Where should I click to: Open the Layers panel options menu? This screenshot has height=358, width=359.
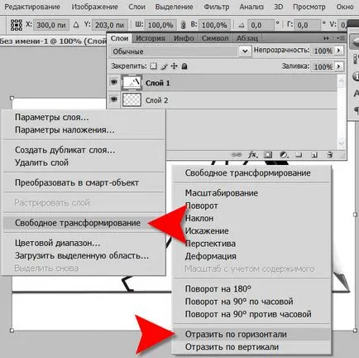pos(341,38)
